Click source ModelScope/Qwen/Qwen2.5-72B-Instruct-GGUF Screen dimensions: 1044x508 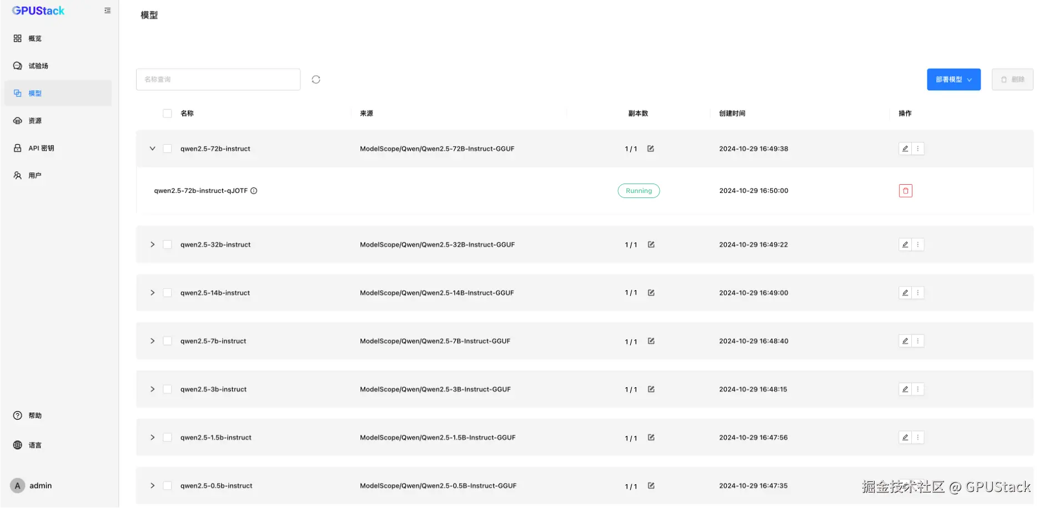pyautogui.click(x=437, y=149)
